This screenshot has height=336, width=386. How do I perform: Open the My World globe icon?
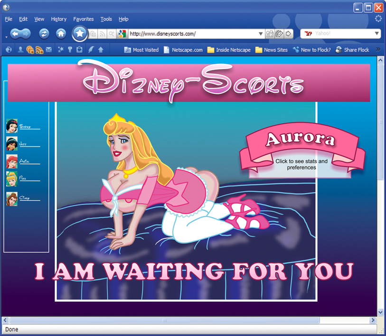pos(9,49)
